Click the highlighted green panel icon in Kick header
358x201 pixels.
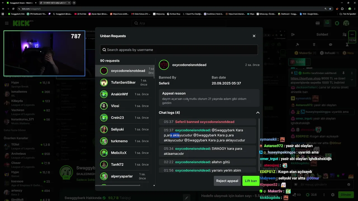click(x=327, y=23)
